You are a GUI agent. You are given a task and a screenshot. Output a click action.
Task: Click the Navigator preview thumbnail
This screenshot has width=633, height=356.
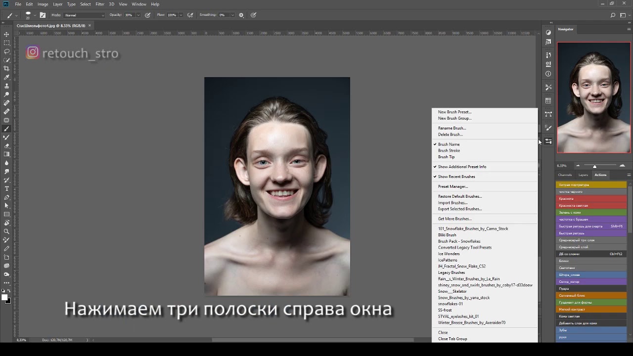[x=593, y=97]
